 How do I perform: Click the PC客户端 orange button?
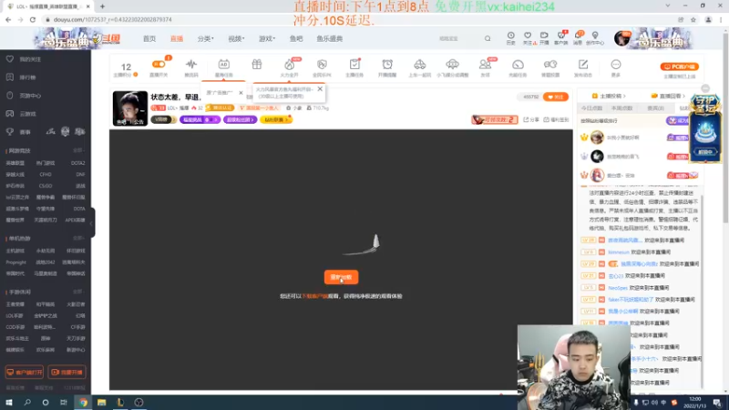click(x=679, y=67)
